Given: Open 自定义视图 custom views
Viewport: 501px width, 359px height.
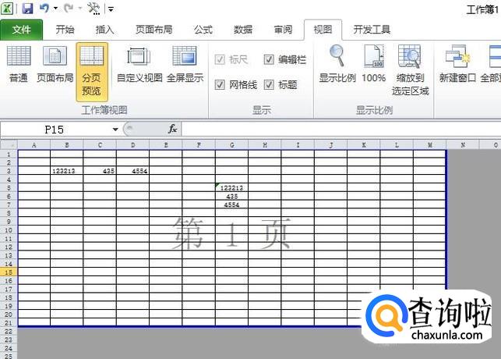Looking at the screenshot, I should tap(139, 64).
